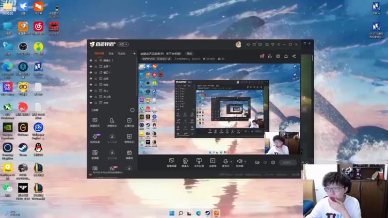Screen dimensions: 388x218
Task: Open the QQ penguin desktop icon
Action: [38, 149]
